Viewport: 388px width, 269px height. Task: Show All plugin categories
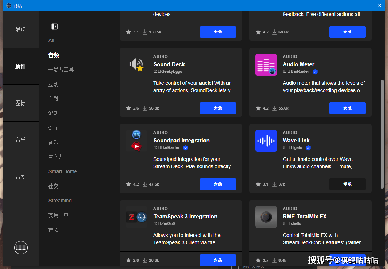click(x=51, y=40)
